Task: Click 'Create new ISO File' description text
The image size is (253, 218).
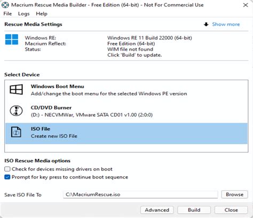Action: [54, 136]
